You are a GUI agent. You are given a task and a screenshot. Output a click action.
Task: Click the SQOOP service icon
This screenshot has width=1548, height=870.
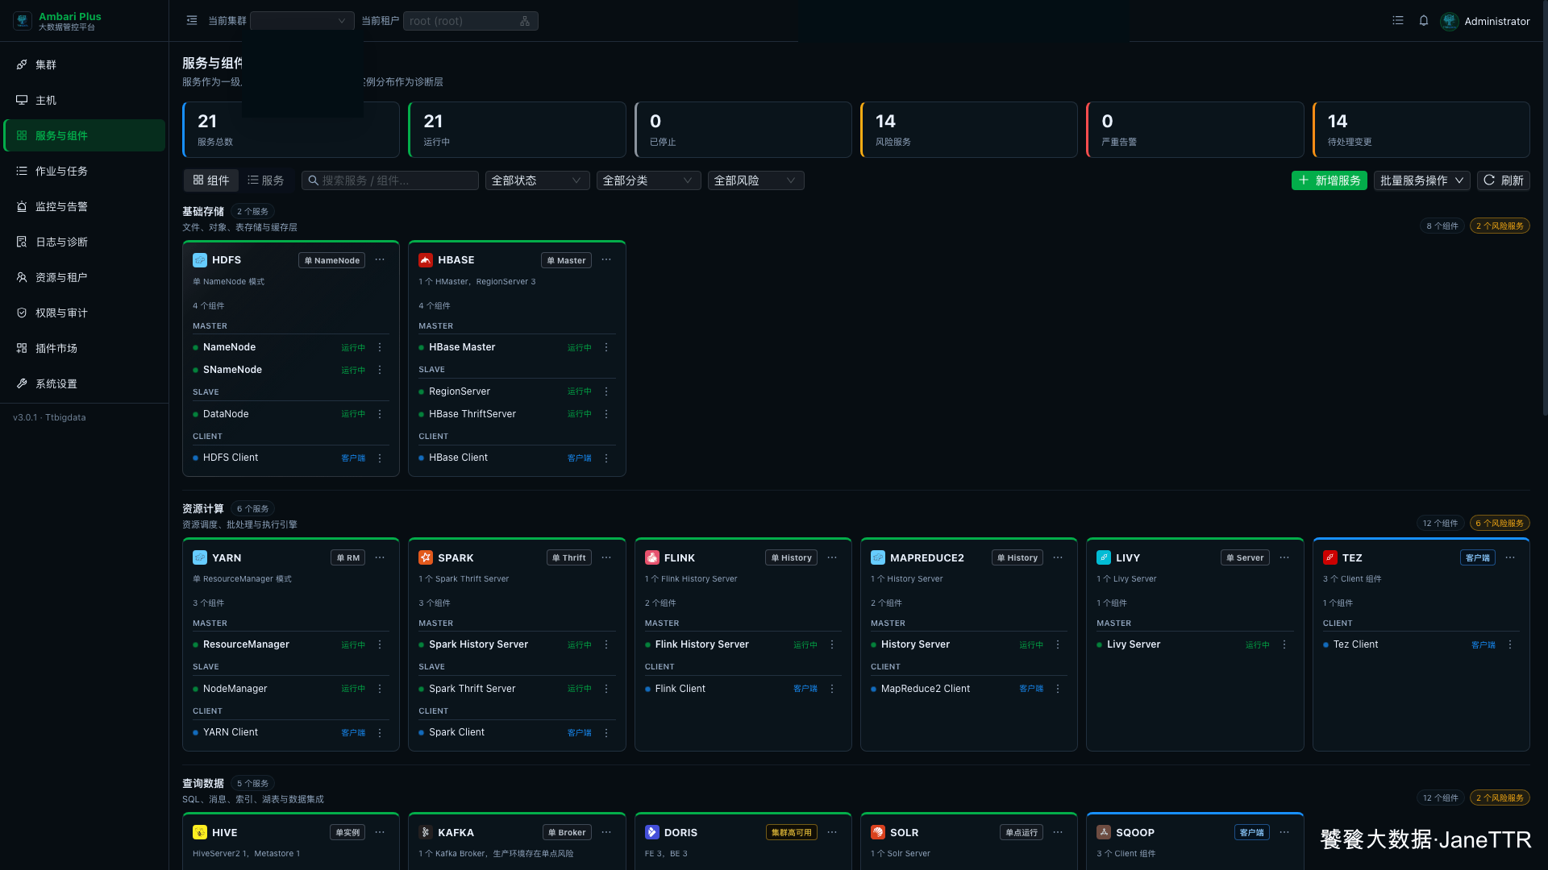(1104, 832)
